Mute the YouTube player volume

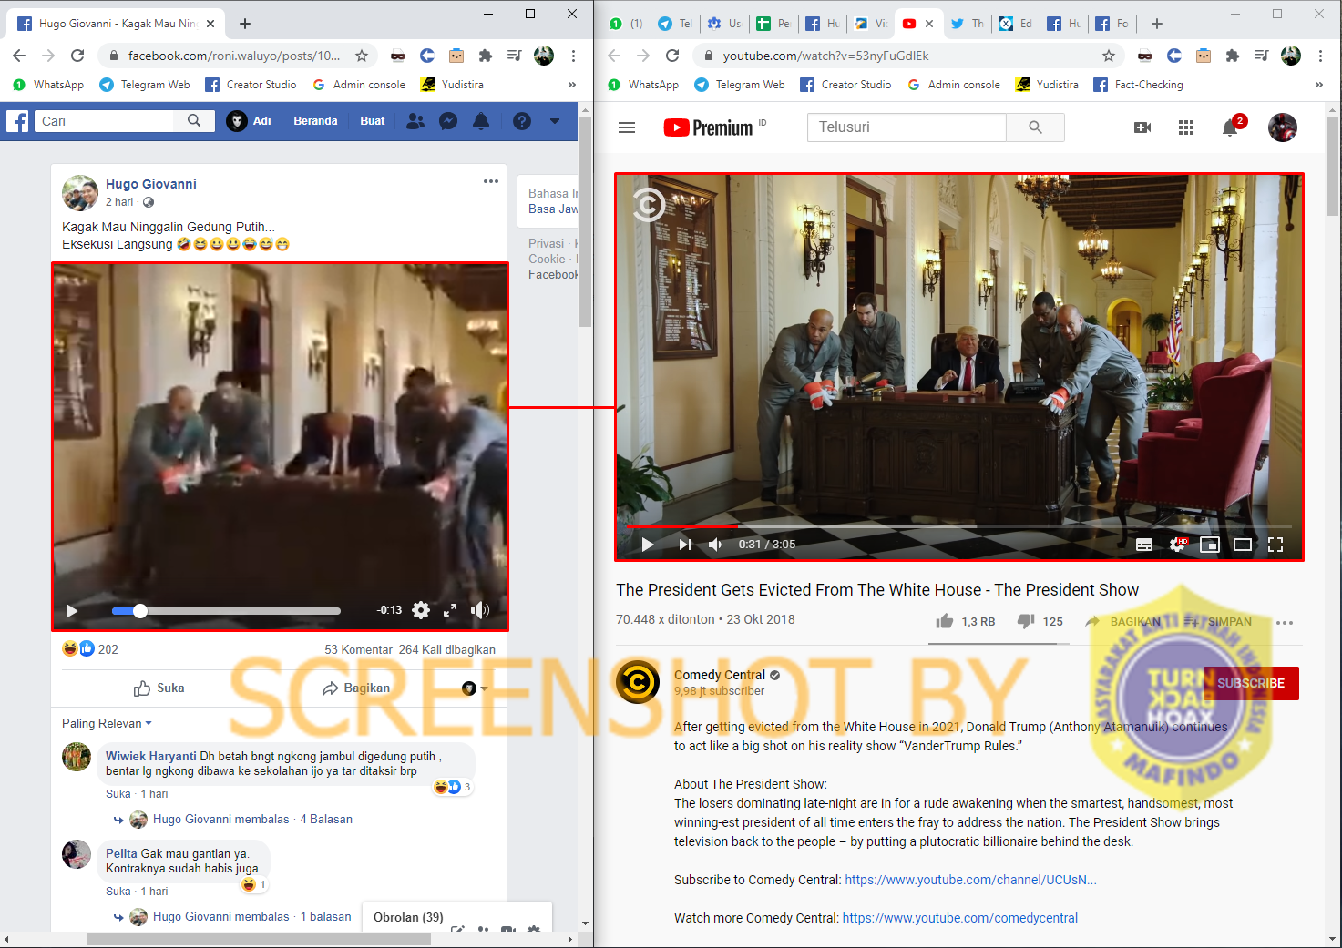716,545
